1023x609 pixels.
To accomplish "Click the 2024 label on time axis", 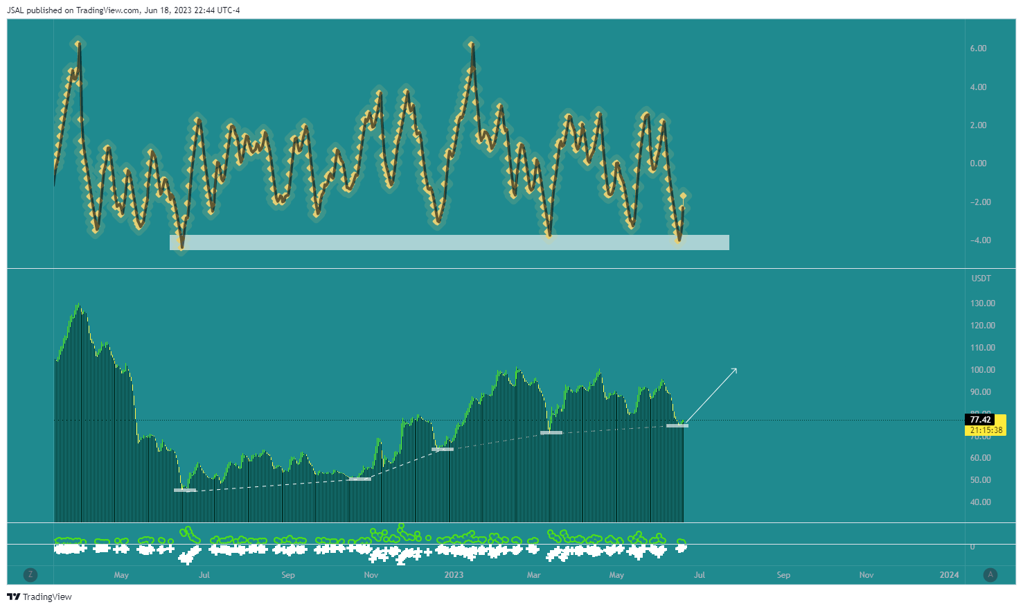I will 949,575.
